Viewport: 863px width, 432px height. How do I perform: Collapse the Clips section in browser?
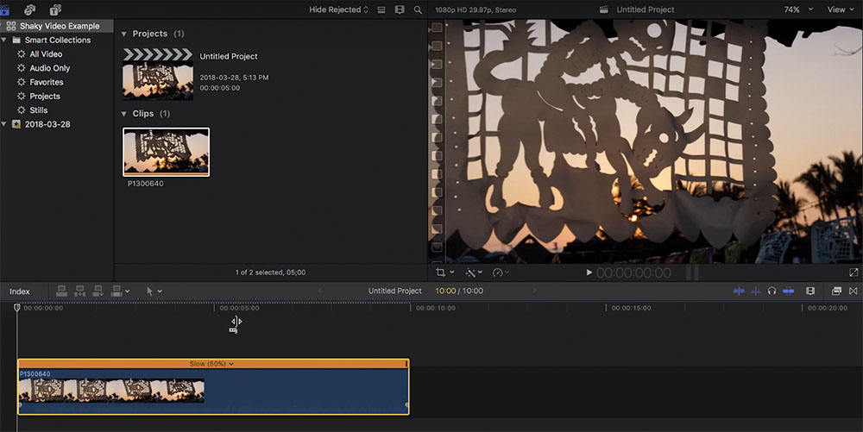click(123, 114)
